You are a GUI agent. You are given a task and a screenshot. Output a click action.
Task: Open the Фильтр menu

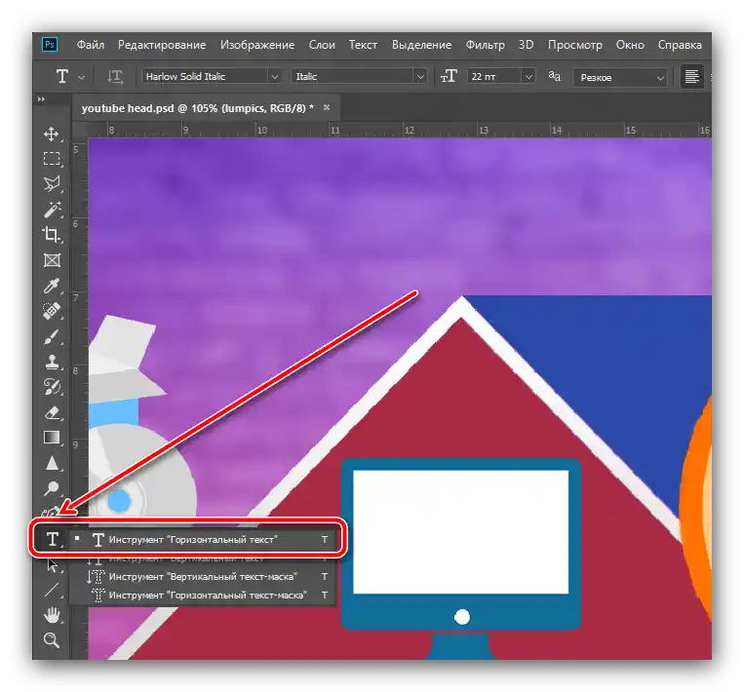point(485,45)
